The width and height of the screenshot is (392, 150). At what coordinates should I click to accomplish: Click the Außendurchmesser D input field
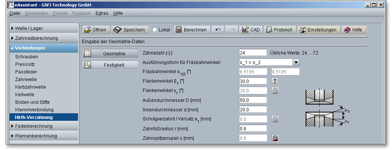pyautogui.click(x=253, y=100)
